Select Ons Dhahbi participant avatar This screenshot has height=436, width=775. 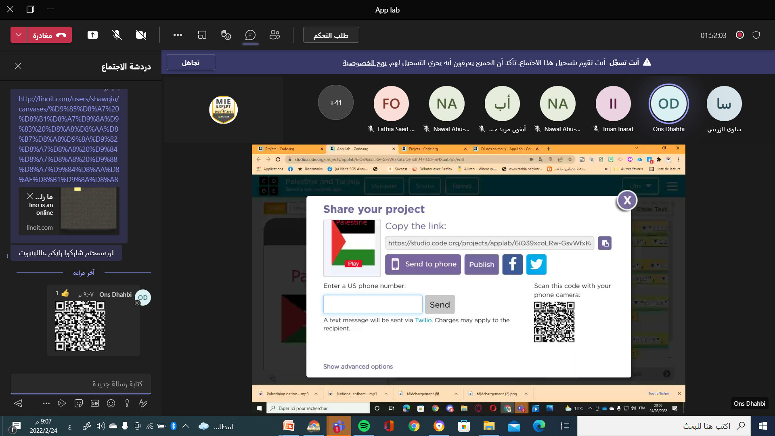[668, 103]
